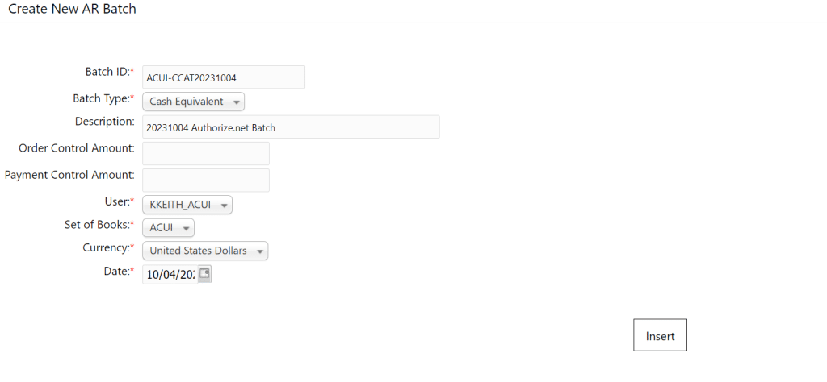Click the Set of Books dropdown arrow
The width and height of the screenshot is (827, 382).
[x=186, y=228]
